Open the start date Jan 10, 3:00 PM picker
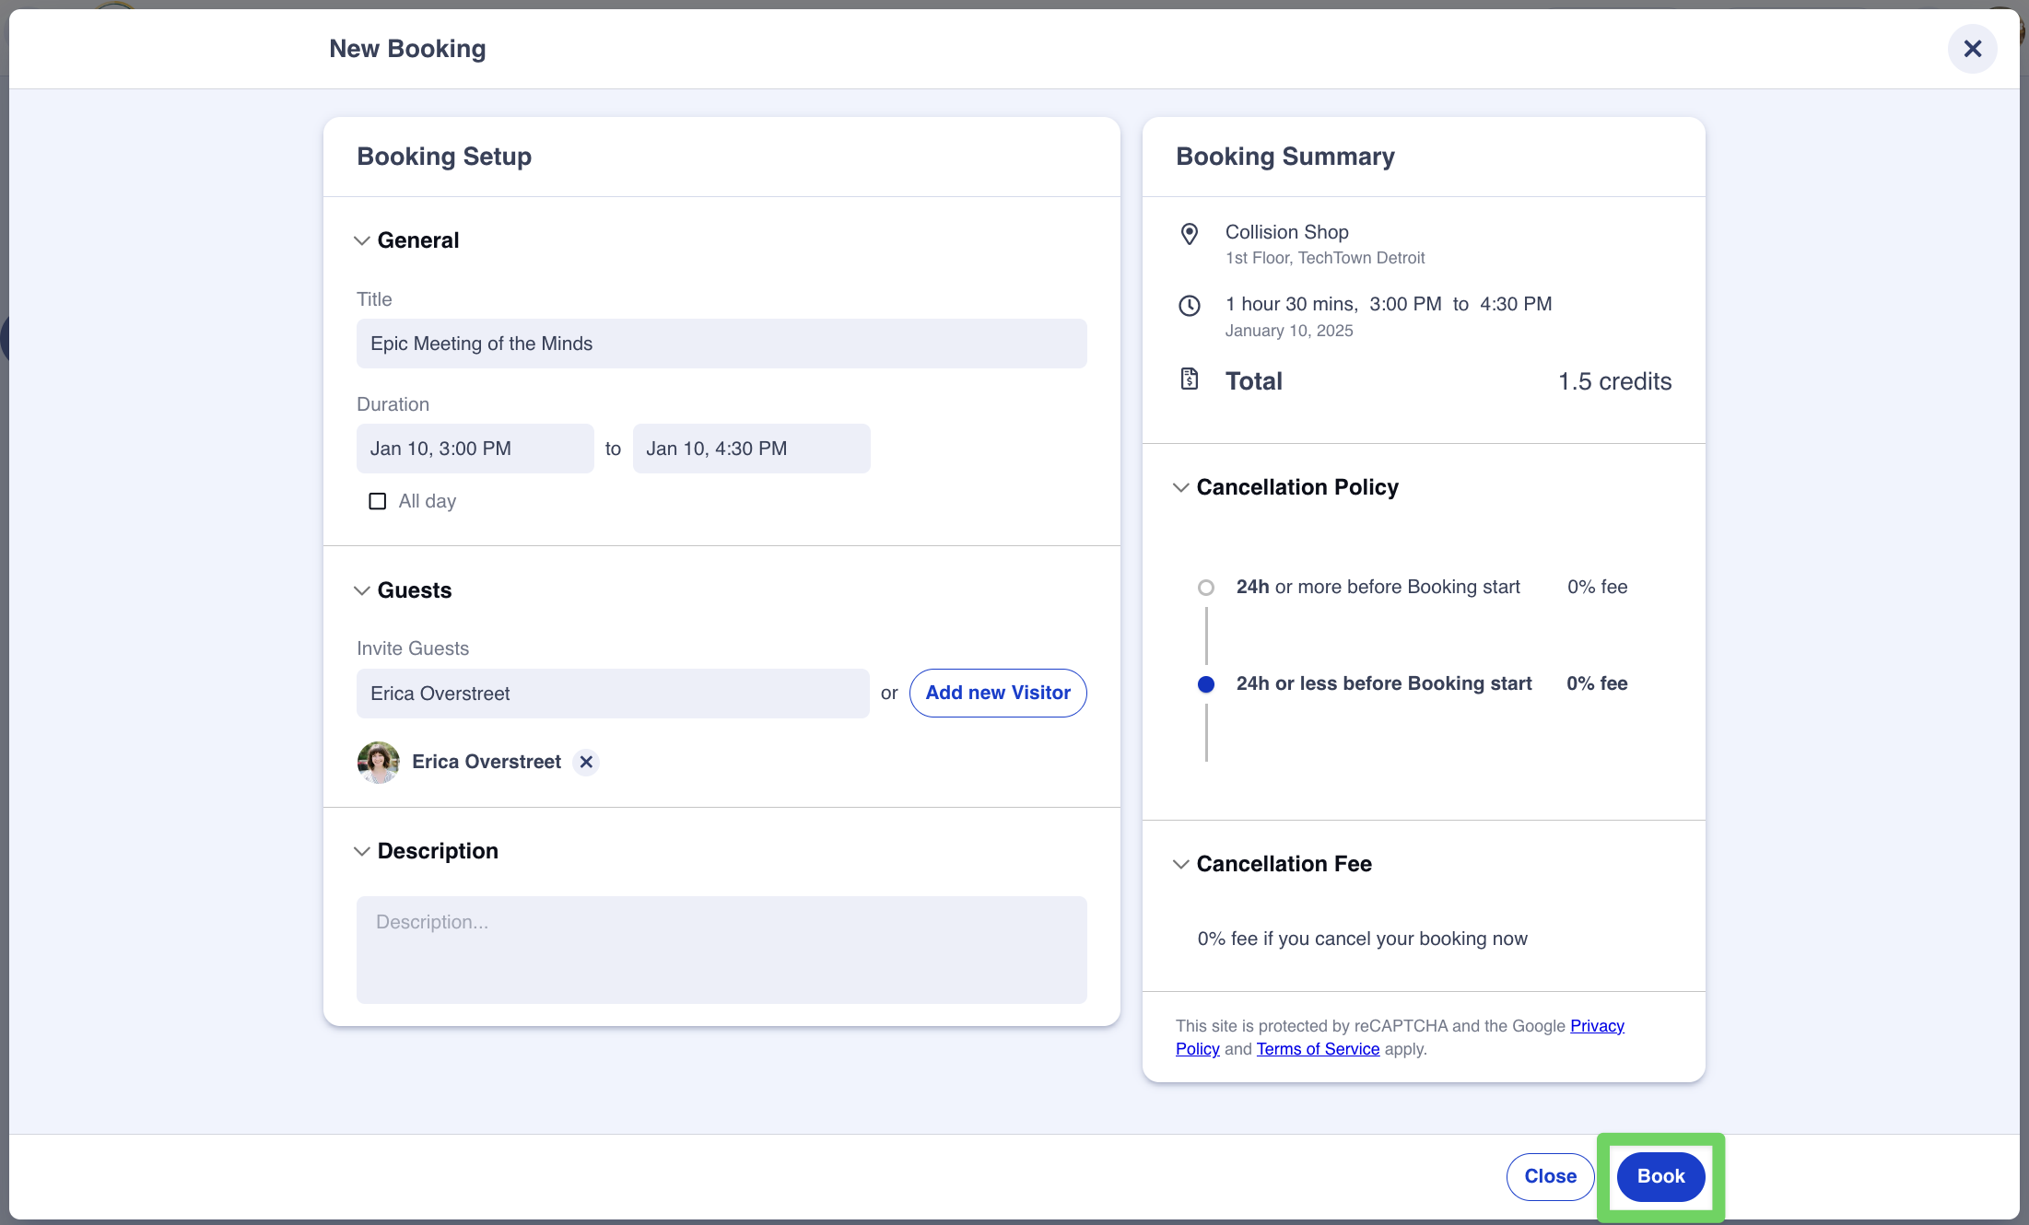This screenshot has width=2029, height=1225. coord(475,449)
